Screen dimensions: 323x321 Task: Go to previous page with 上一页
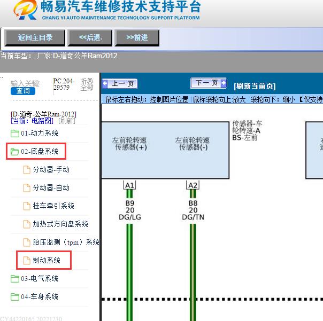tap(120, 83)
